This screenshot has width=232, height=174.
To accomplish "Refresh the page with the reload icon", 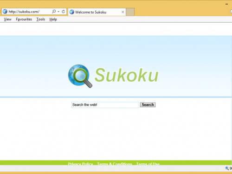I will coord(63,12).
